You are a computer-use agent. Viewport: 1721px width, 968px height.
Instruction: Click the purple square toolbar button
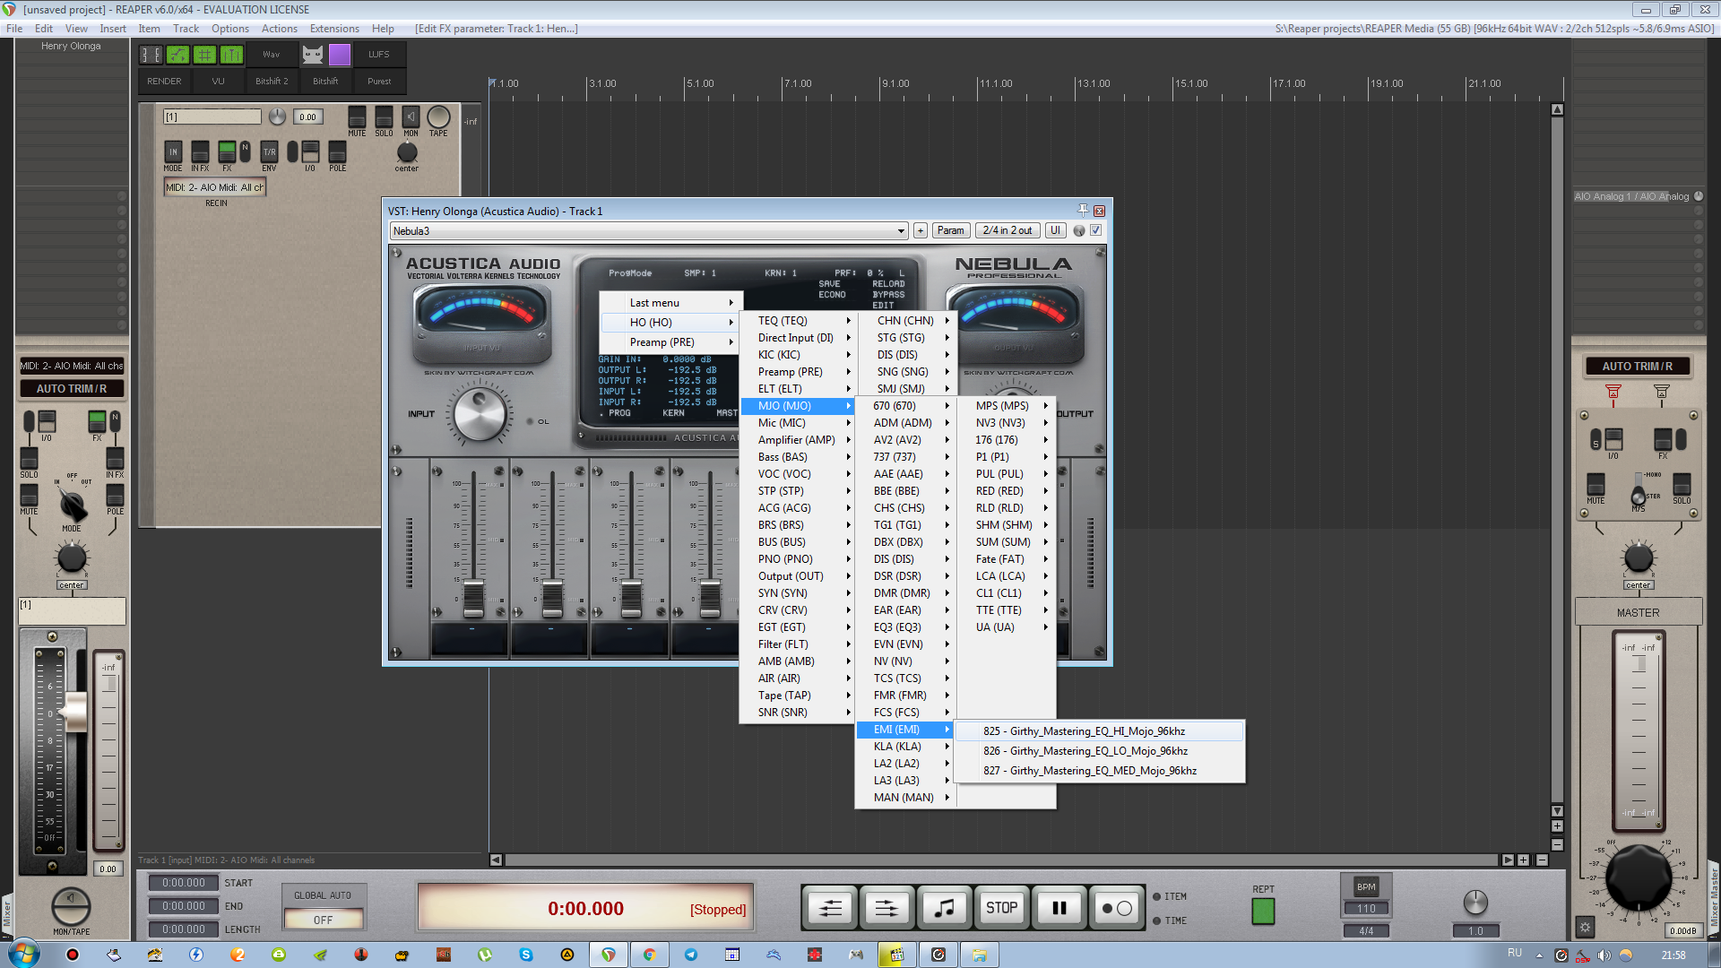340,55
